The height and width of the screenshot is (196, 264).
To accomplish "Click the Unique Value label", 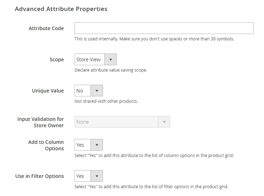I will point(48,91).
